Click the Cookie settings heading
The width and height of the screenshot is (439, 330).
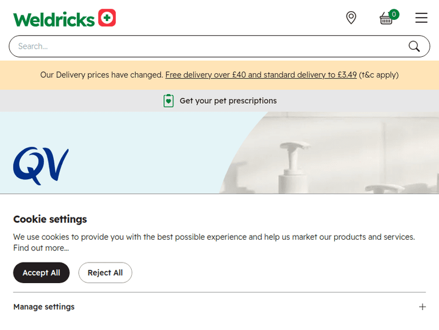(50, 219)
